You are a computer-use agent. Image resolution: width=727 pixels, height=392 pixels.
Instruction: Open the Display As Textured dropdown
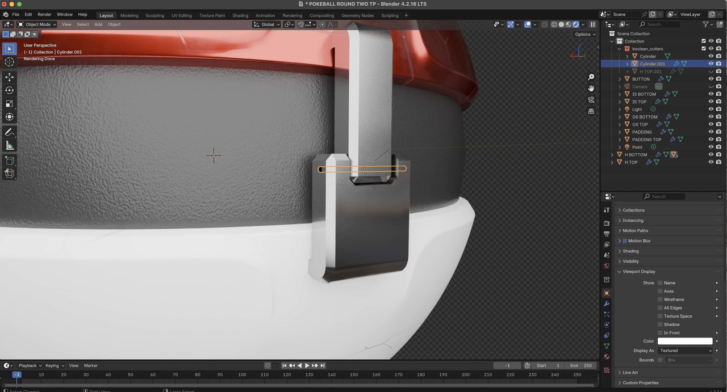(686, 351)
